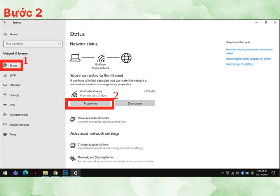This screenshot has width=280, height=196.
Task: Click the search magnifier icon in search box
Action: [59, 44]
